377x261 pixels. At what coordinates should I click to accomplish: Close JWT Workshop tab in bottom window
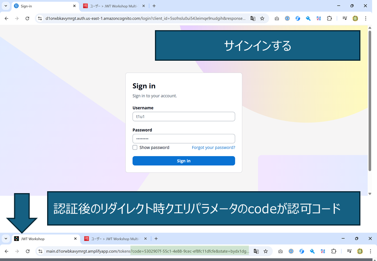[x=75, y=239]
